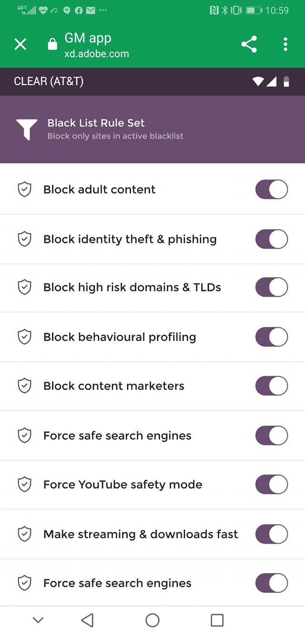View site security lock info
Image resolution: width=305 pixels, height=635 pixels.
tap(52, 44)
